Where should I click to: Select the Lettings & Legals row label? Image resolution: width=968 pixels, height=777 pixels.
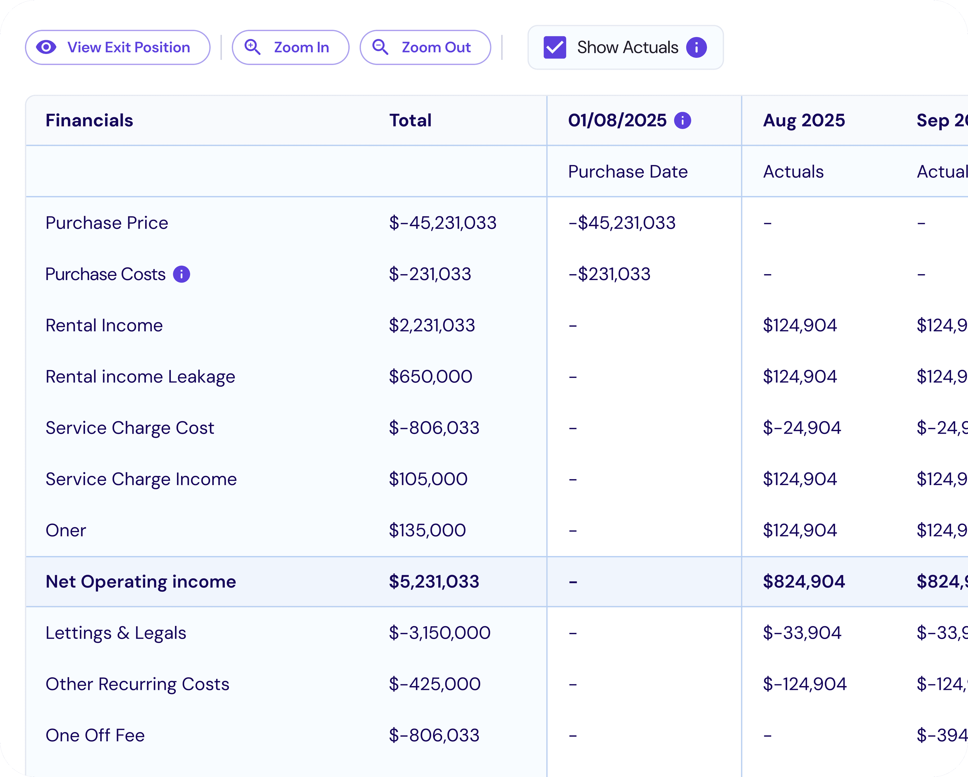tap(116, 633)
